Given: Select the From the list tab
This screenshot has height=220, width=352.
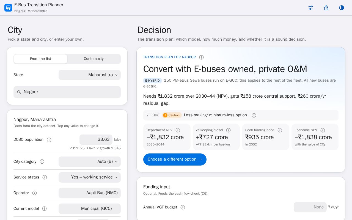Looking at the screenshot, I should pyautogui.click(x=40, y=59).
